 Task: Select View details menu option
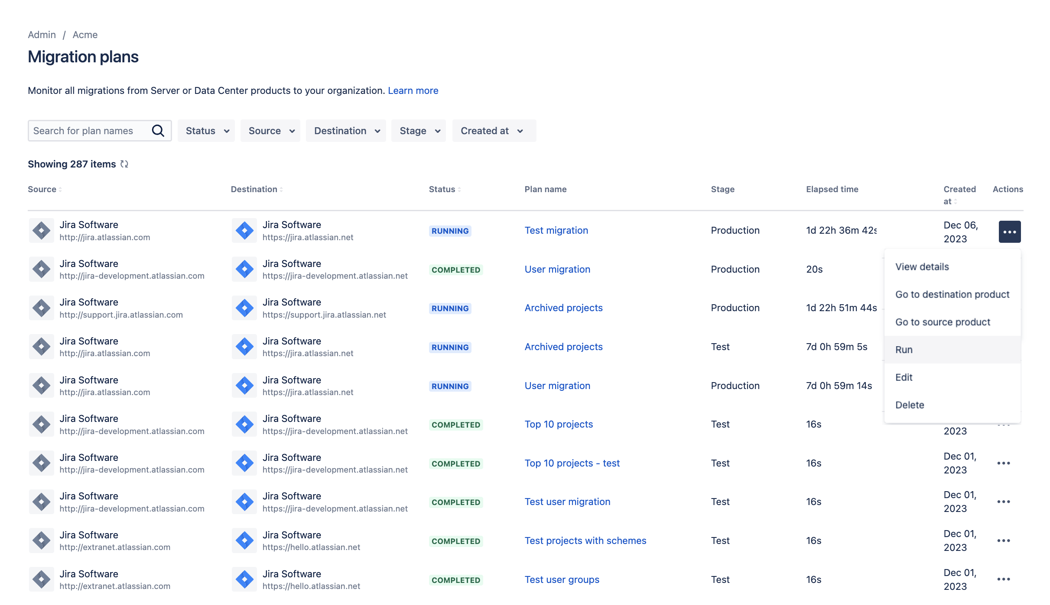[x=922, y=267]
